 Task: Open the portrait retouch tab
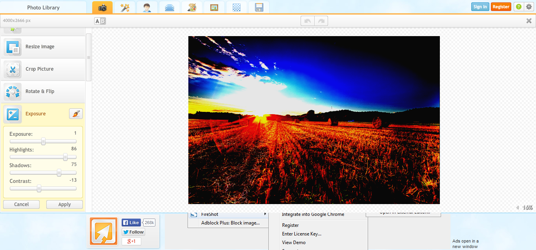(x=147, y=7)
